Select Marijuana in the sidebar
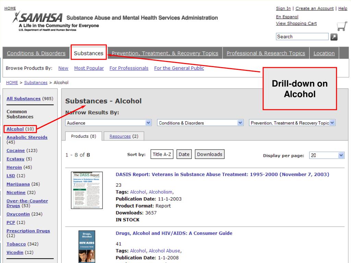 pyautogui.click(x=18, y=184)
